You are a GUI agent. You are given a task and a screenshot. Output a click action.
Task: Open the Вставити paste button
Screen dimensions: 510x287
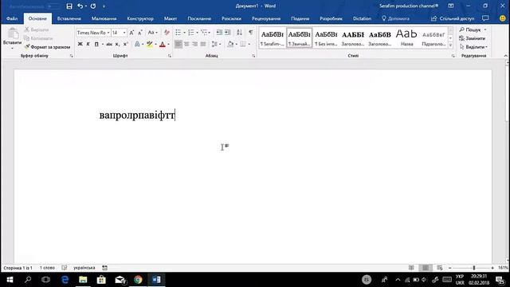13,38
